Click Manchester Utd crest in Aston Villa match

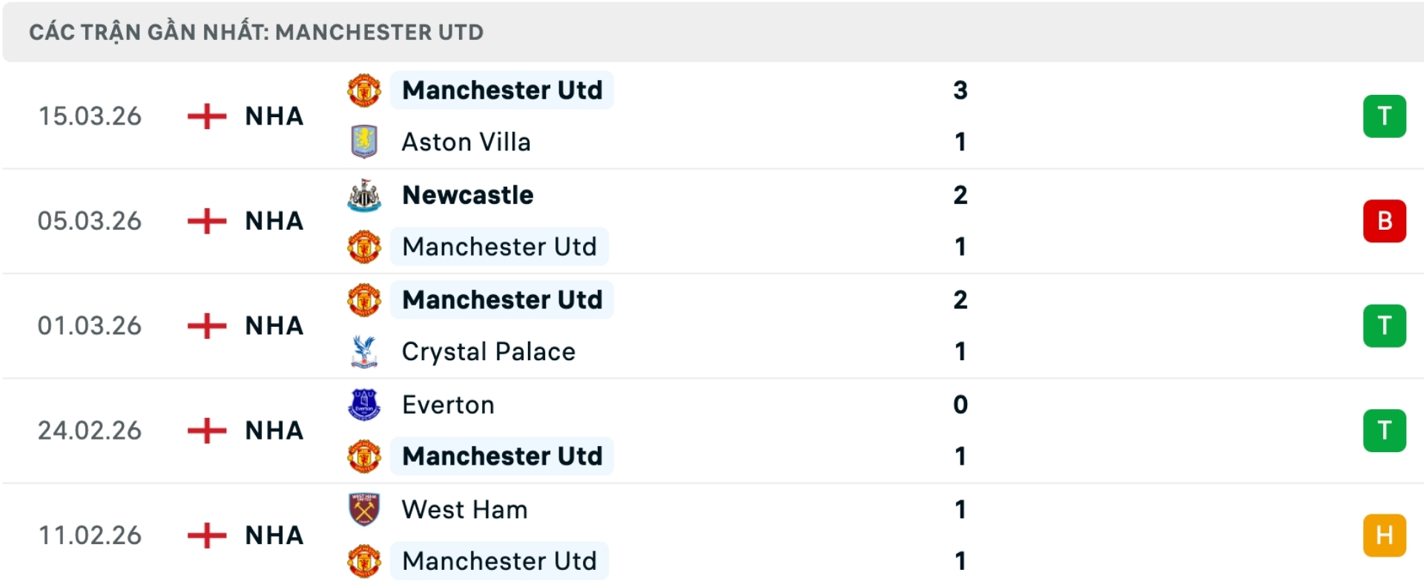364,90
